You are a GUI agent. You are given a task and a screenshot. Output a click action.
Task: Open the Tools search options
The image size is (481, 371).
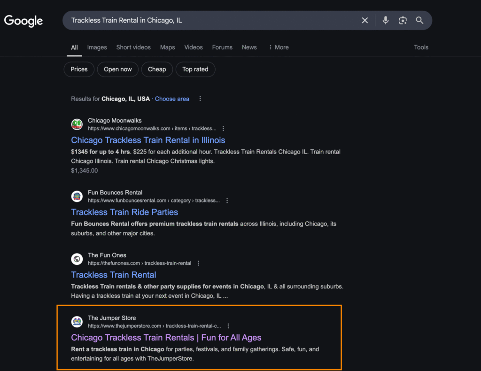[x=421, y=47]
